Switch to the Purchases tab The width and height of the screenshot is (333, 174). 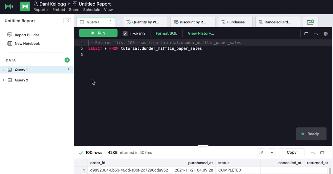[x=236, y=22]
